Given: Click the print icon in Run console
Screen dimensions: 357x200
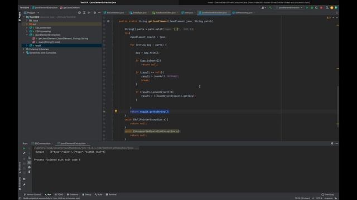Looking at the screenshot, I should point(30,167).
